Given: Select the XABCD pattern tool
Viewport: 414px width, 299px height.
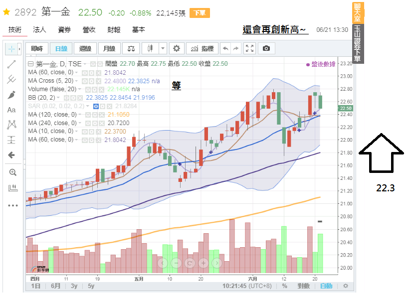Looking at the screenshot, I should click(11, 125).
